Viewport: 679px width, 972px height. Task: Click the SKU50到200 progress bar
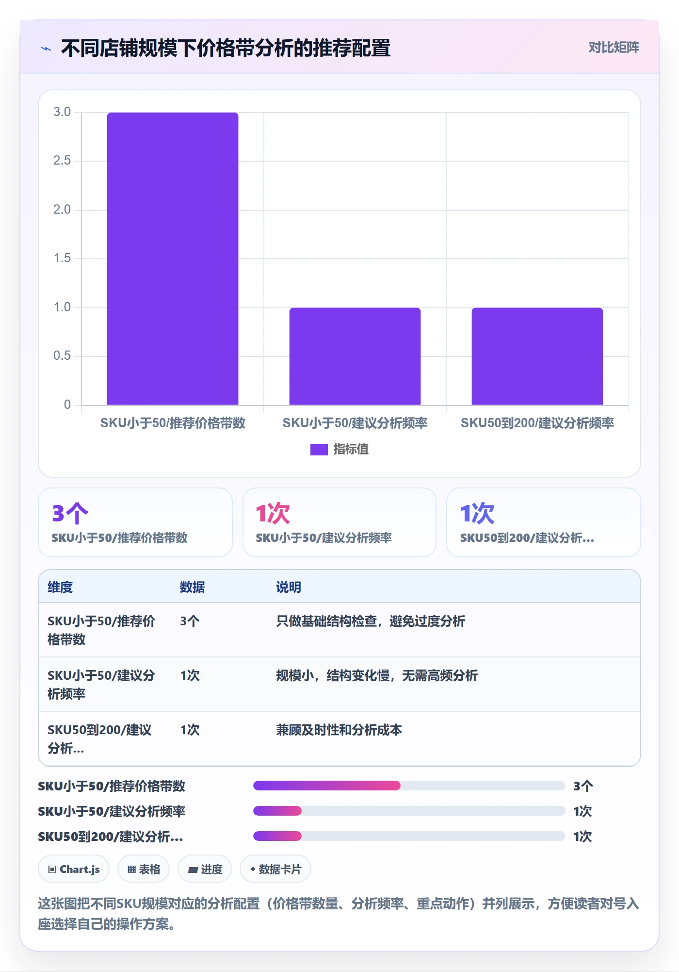coord(409,836)
